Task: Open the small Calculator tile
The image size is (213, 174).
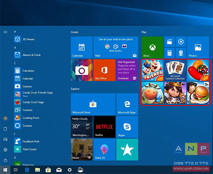Action: 170,53
